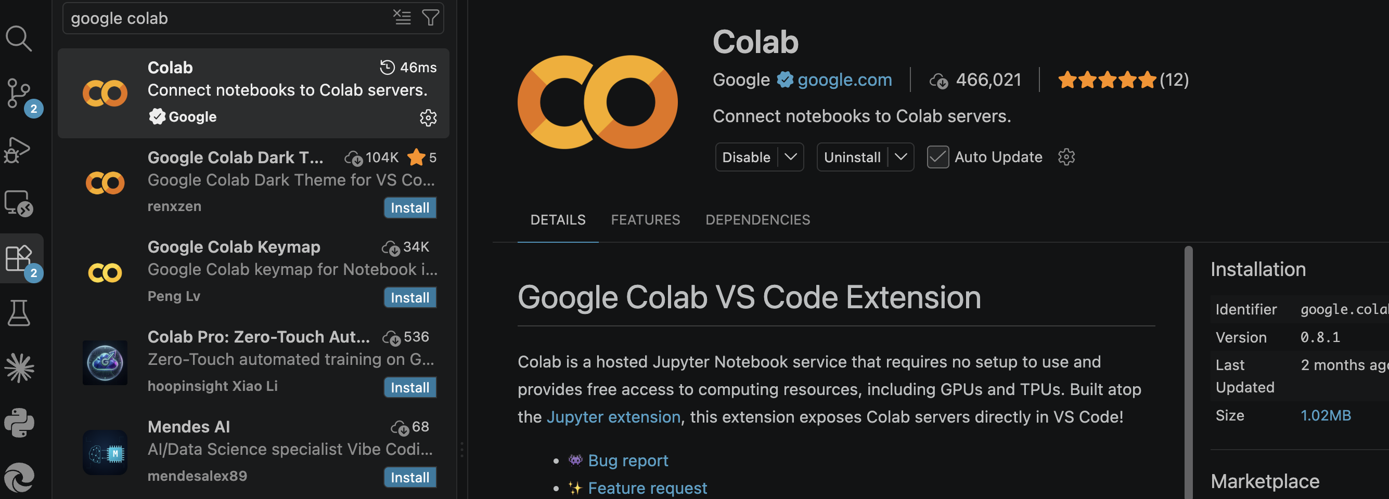Image resolution: width=1389 pixels, height=499 pixels.
Task: Install Google Colab Keymap extension
Action: click(x=410, y=297)
